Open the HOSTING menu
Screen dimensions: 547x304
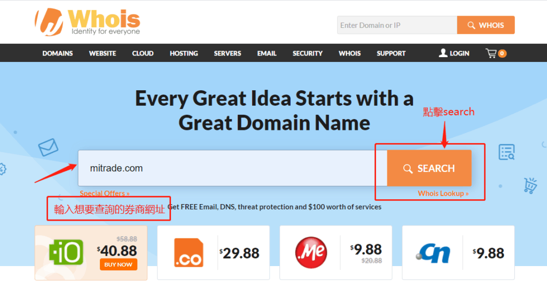click(x=184, y=53)
